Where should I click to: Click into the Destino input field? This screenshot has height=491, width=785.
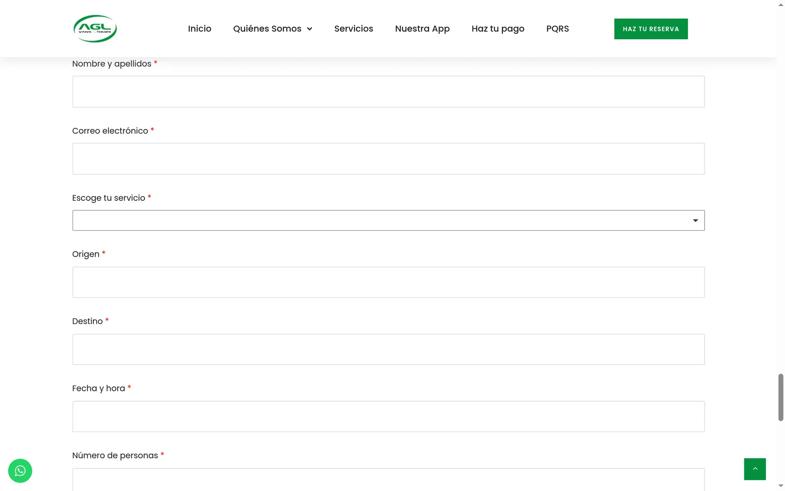[x=389, y=350]
